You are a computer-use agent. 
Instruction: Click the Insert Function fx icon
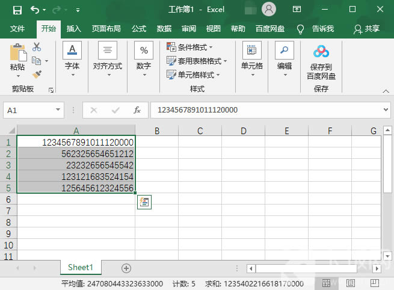click(x=137, y=110)
